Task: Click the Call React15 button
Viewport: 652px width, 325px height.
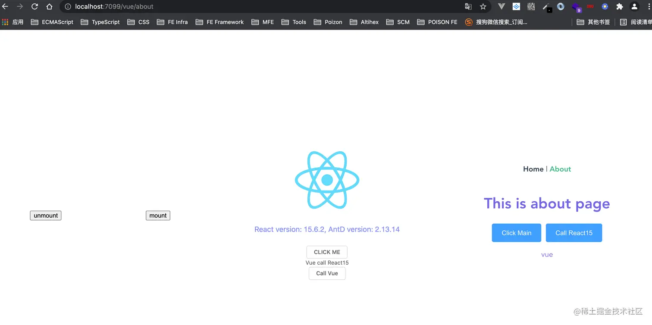Action: 574,233
